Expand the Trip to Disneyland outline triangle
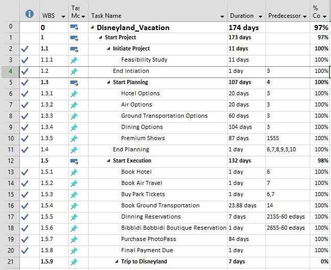This screenshot has width=331, height=270. click(x=117, y=262)
